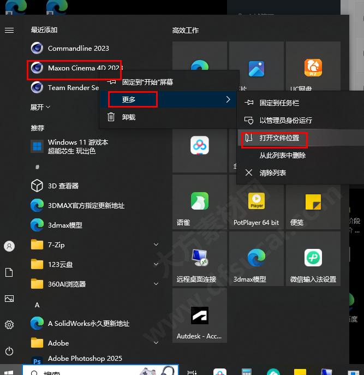Open the 3dmax模型 tile
Screen dimensions: 364x375
click(256, 259)
